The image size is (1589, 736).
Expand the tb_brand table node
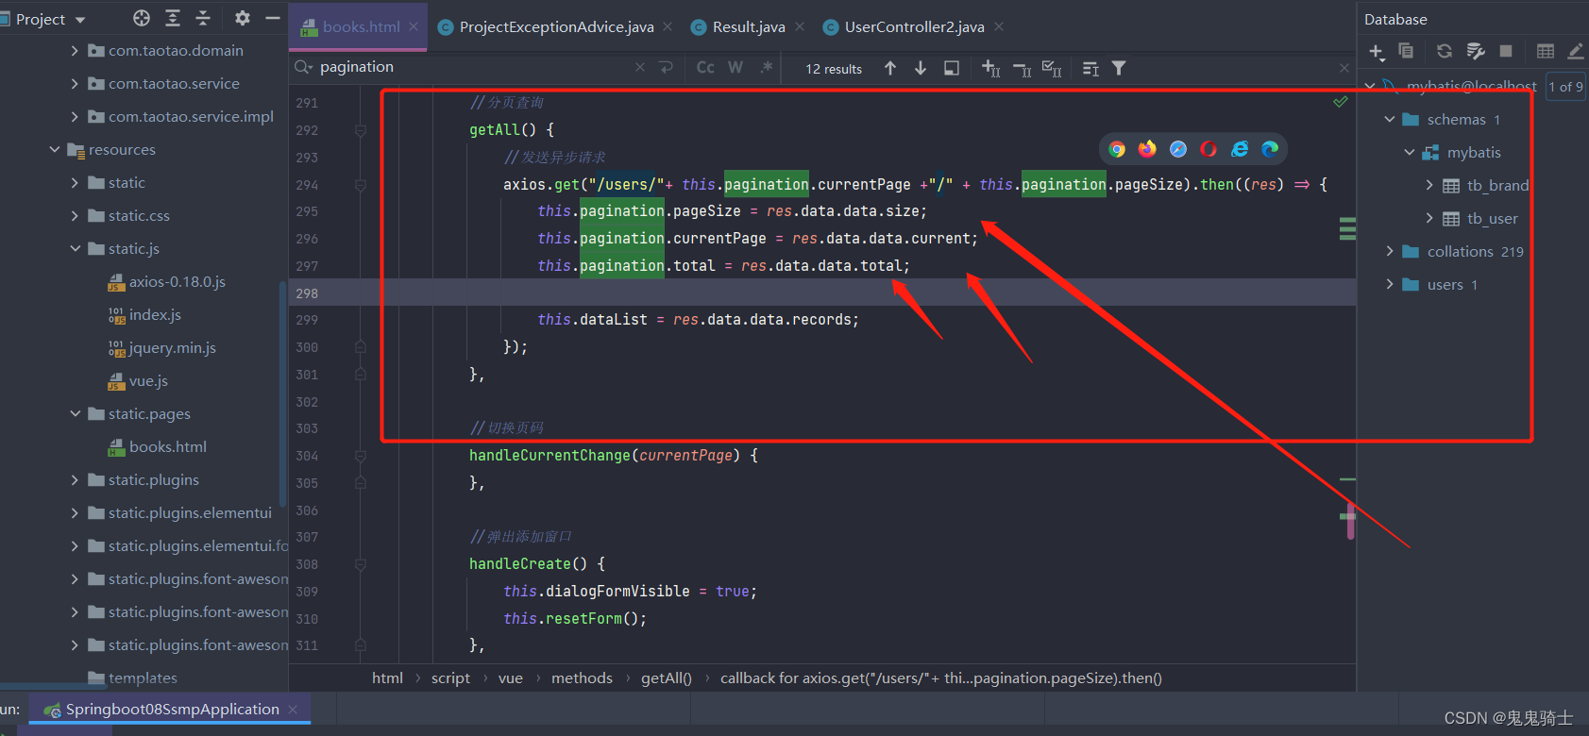1429,186
